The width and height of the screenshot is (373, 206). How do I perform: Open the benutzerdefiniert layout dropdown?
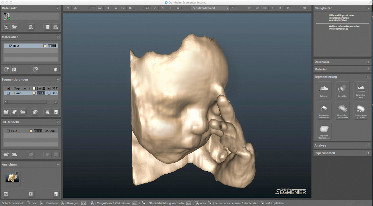210,8
